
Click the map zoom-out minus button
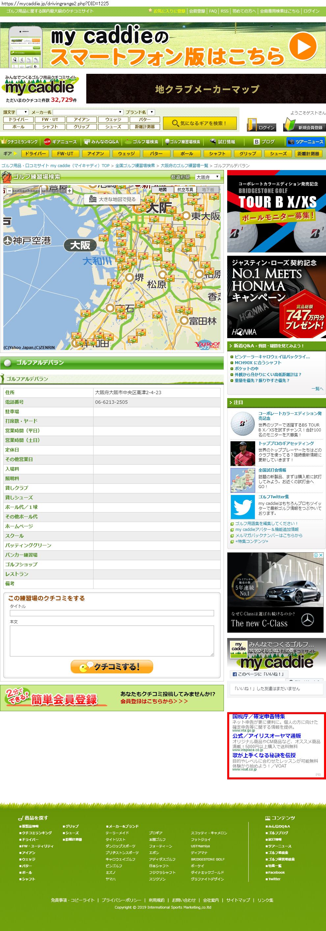[10, 190]
